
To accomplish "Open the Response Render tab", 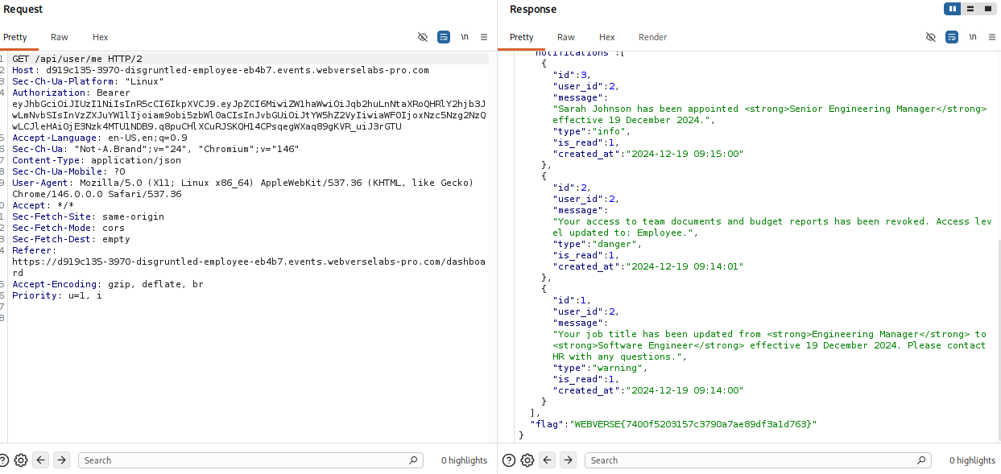I will (652, 37).
